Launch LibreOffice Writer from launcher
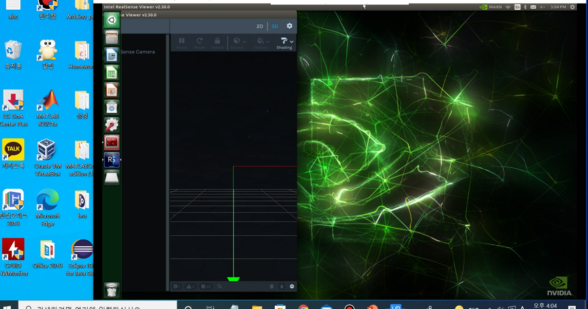The image size is (588, 309). point(112,55)
